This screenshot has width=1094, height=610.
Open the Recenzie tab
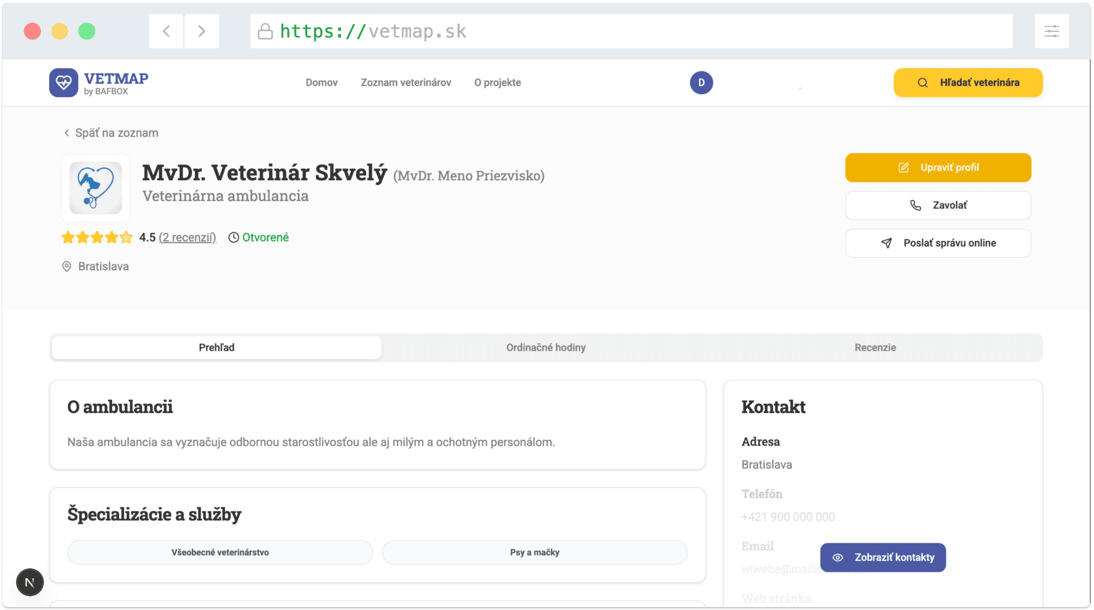[x=875, y=347]
